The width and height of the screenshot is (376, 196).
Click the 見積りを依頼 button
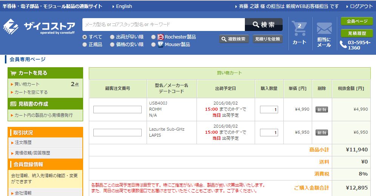click(268, 39)
